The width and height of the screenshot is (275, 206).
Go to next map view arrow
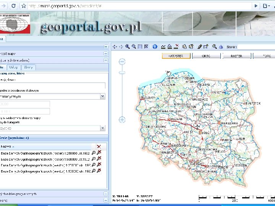pos(121,47)
